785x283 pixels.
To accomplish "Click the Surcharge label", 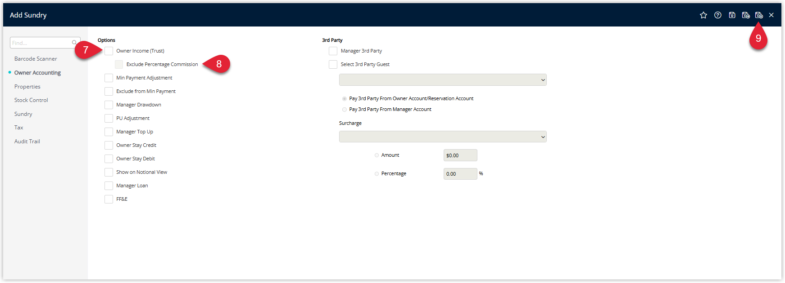I will pyautogui.click(x=350, y=123).
